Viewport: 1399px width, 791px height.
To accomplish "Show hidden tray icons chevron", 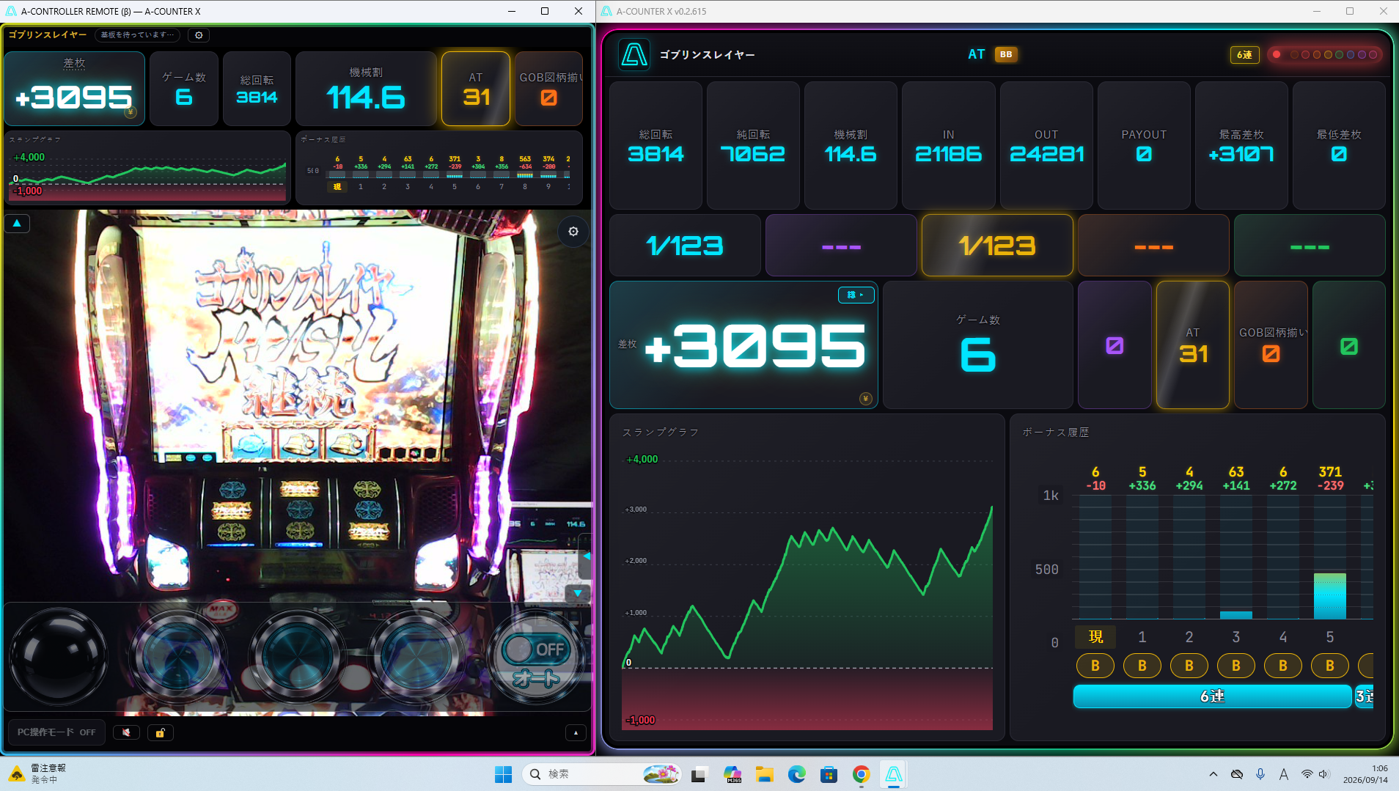I will click(x=1213, y=774).
